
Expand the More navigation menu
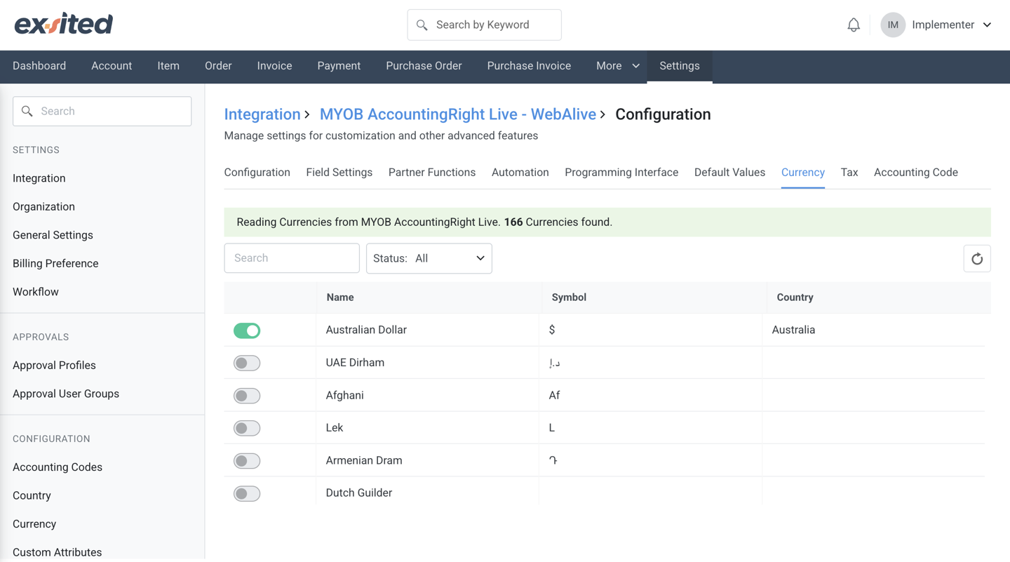(x=618, y=66)
